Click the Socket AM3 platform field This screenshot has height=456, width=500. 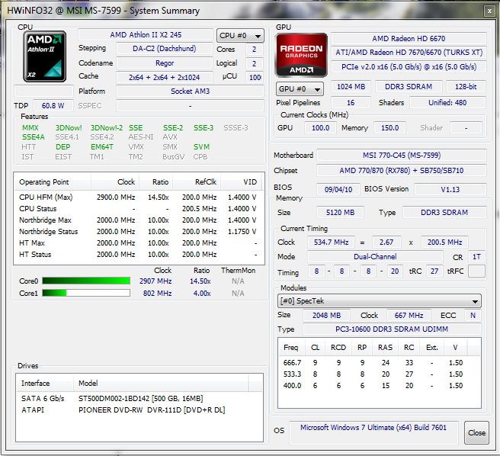click(190, 92)
